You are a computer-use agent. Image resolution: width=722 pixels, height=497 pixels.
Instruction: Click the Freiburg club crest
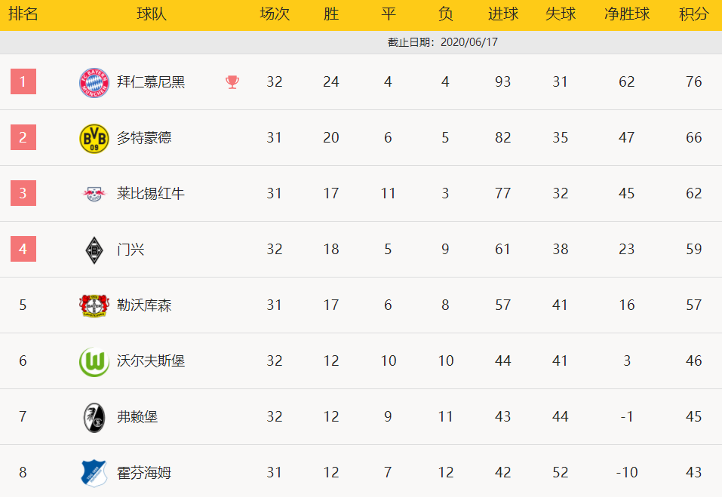pyautogui.click(x=94, y=417)
